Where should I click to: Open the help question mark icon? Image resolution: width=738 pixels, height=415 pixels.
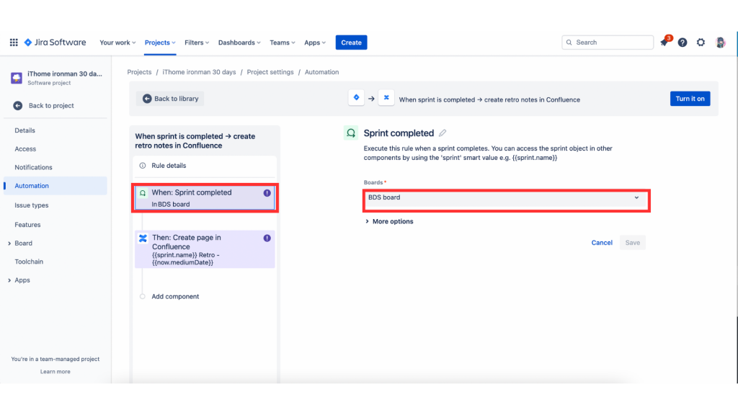(x=683, y=43)
